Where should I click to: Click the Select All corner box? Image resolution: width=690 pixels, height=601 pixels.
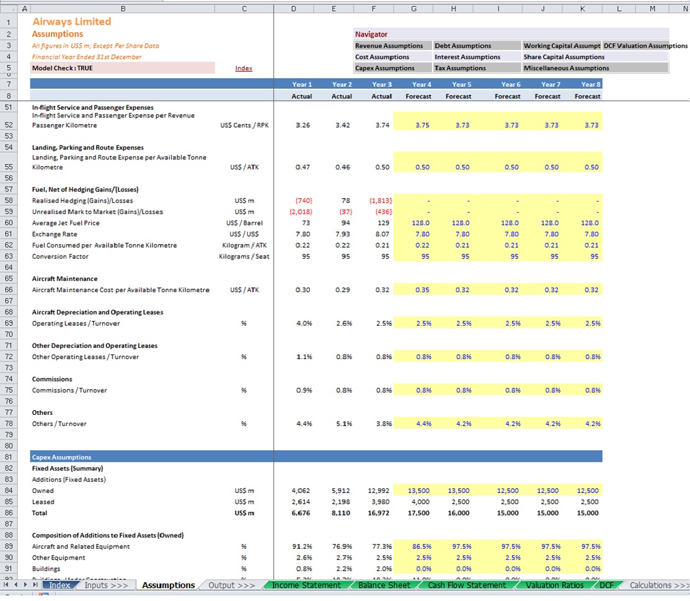[9, 8]
